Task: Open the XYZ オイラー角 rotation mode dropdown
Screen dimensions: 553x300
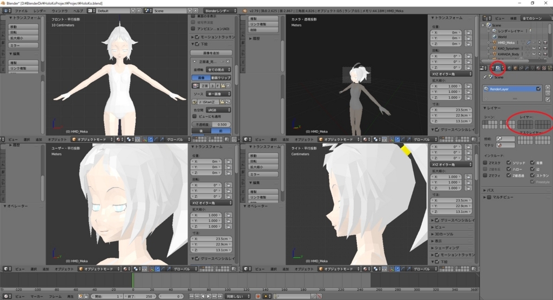Action: pyautogui.click(x=451, y=74)
